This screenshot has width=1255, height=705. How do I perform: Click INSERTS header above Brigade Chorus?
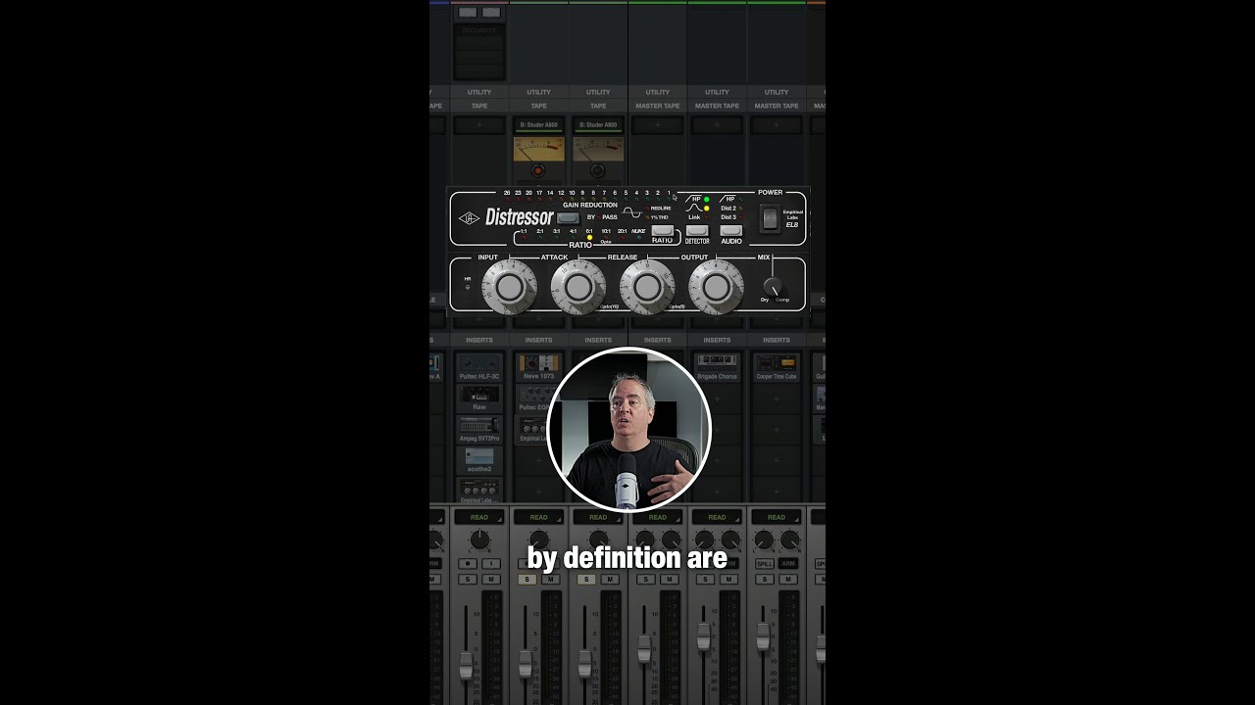717,340
